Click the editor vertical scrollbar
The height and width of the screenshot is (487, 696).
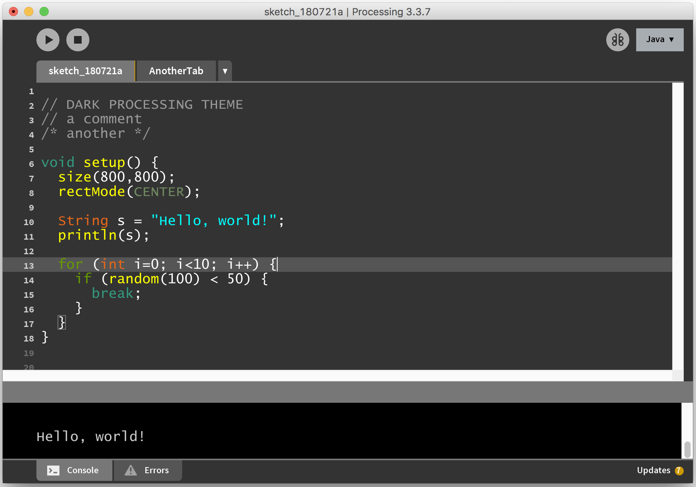tap(678, 226)
